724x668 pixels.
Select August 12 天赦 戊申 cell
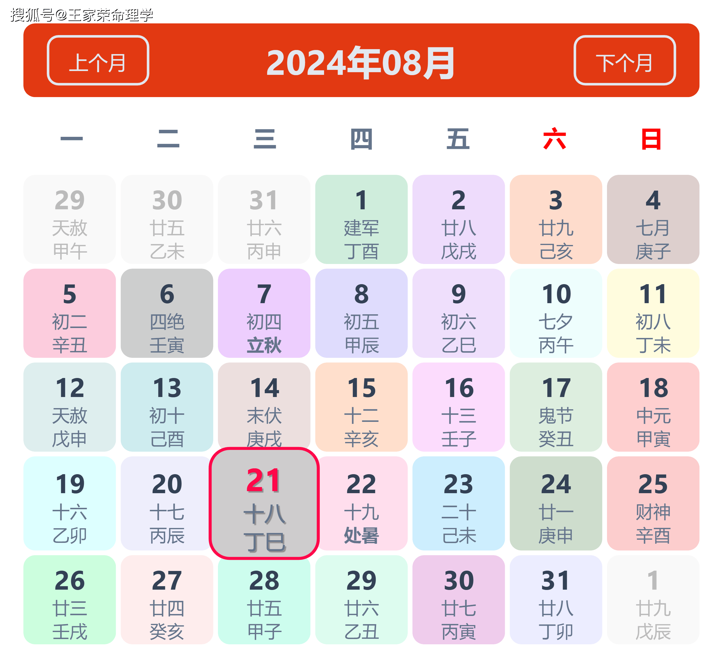pos(70,407)
